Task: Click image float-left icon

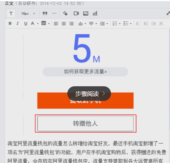Action: click(x=138, y=23)
